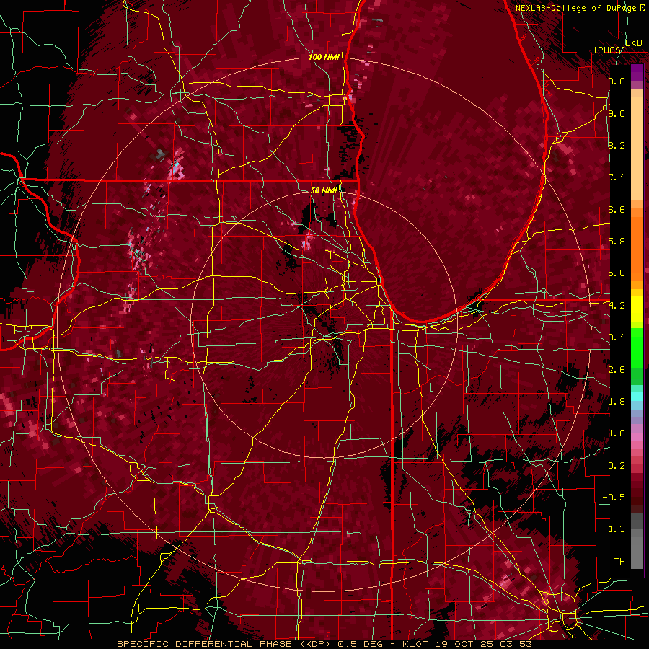Click the 4.2 scale label
Viewport: 649px width, 649px height.
[617, 306]
